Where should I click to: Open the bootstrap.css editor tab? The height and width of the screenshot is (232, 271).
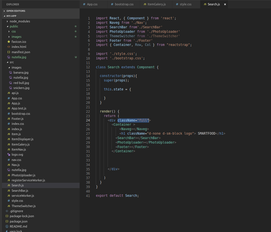[x=124, y=4]
